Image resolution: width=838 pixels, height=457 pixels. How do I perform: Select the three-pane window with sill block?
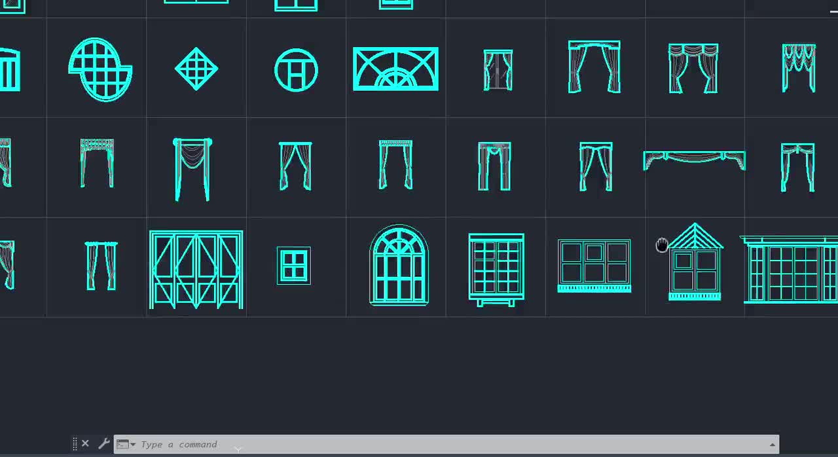[594, 265]
